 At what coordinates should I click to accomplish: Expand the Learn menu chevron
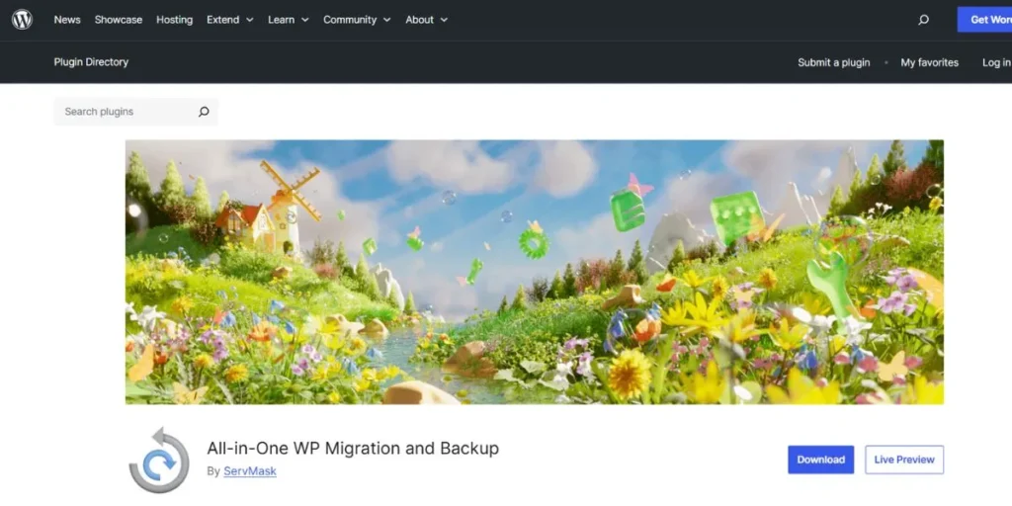point(305,20)
